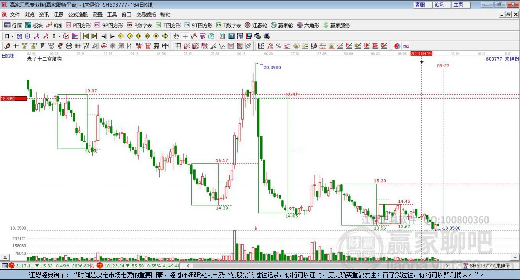Launch the 赢家轮 wheel tool
520x280 pixels.
tap(282, 25)
